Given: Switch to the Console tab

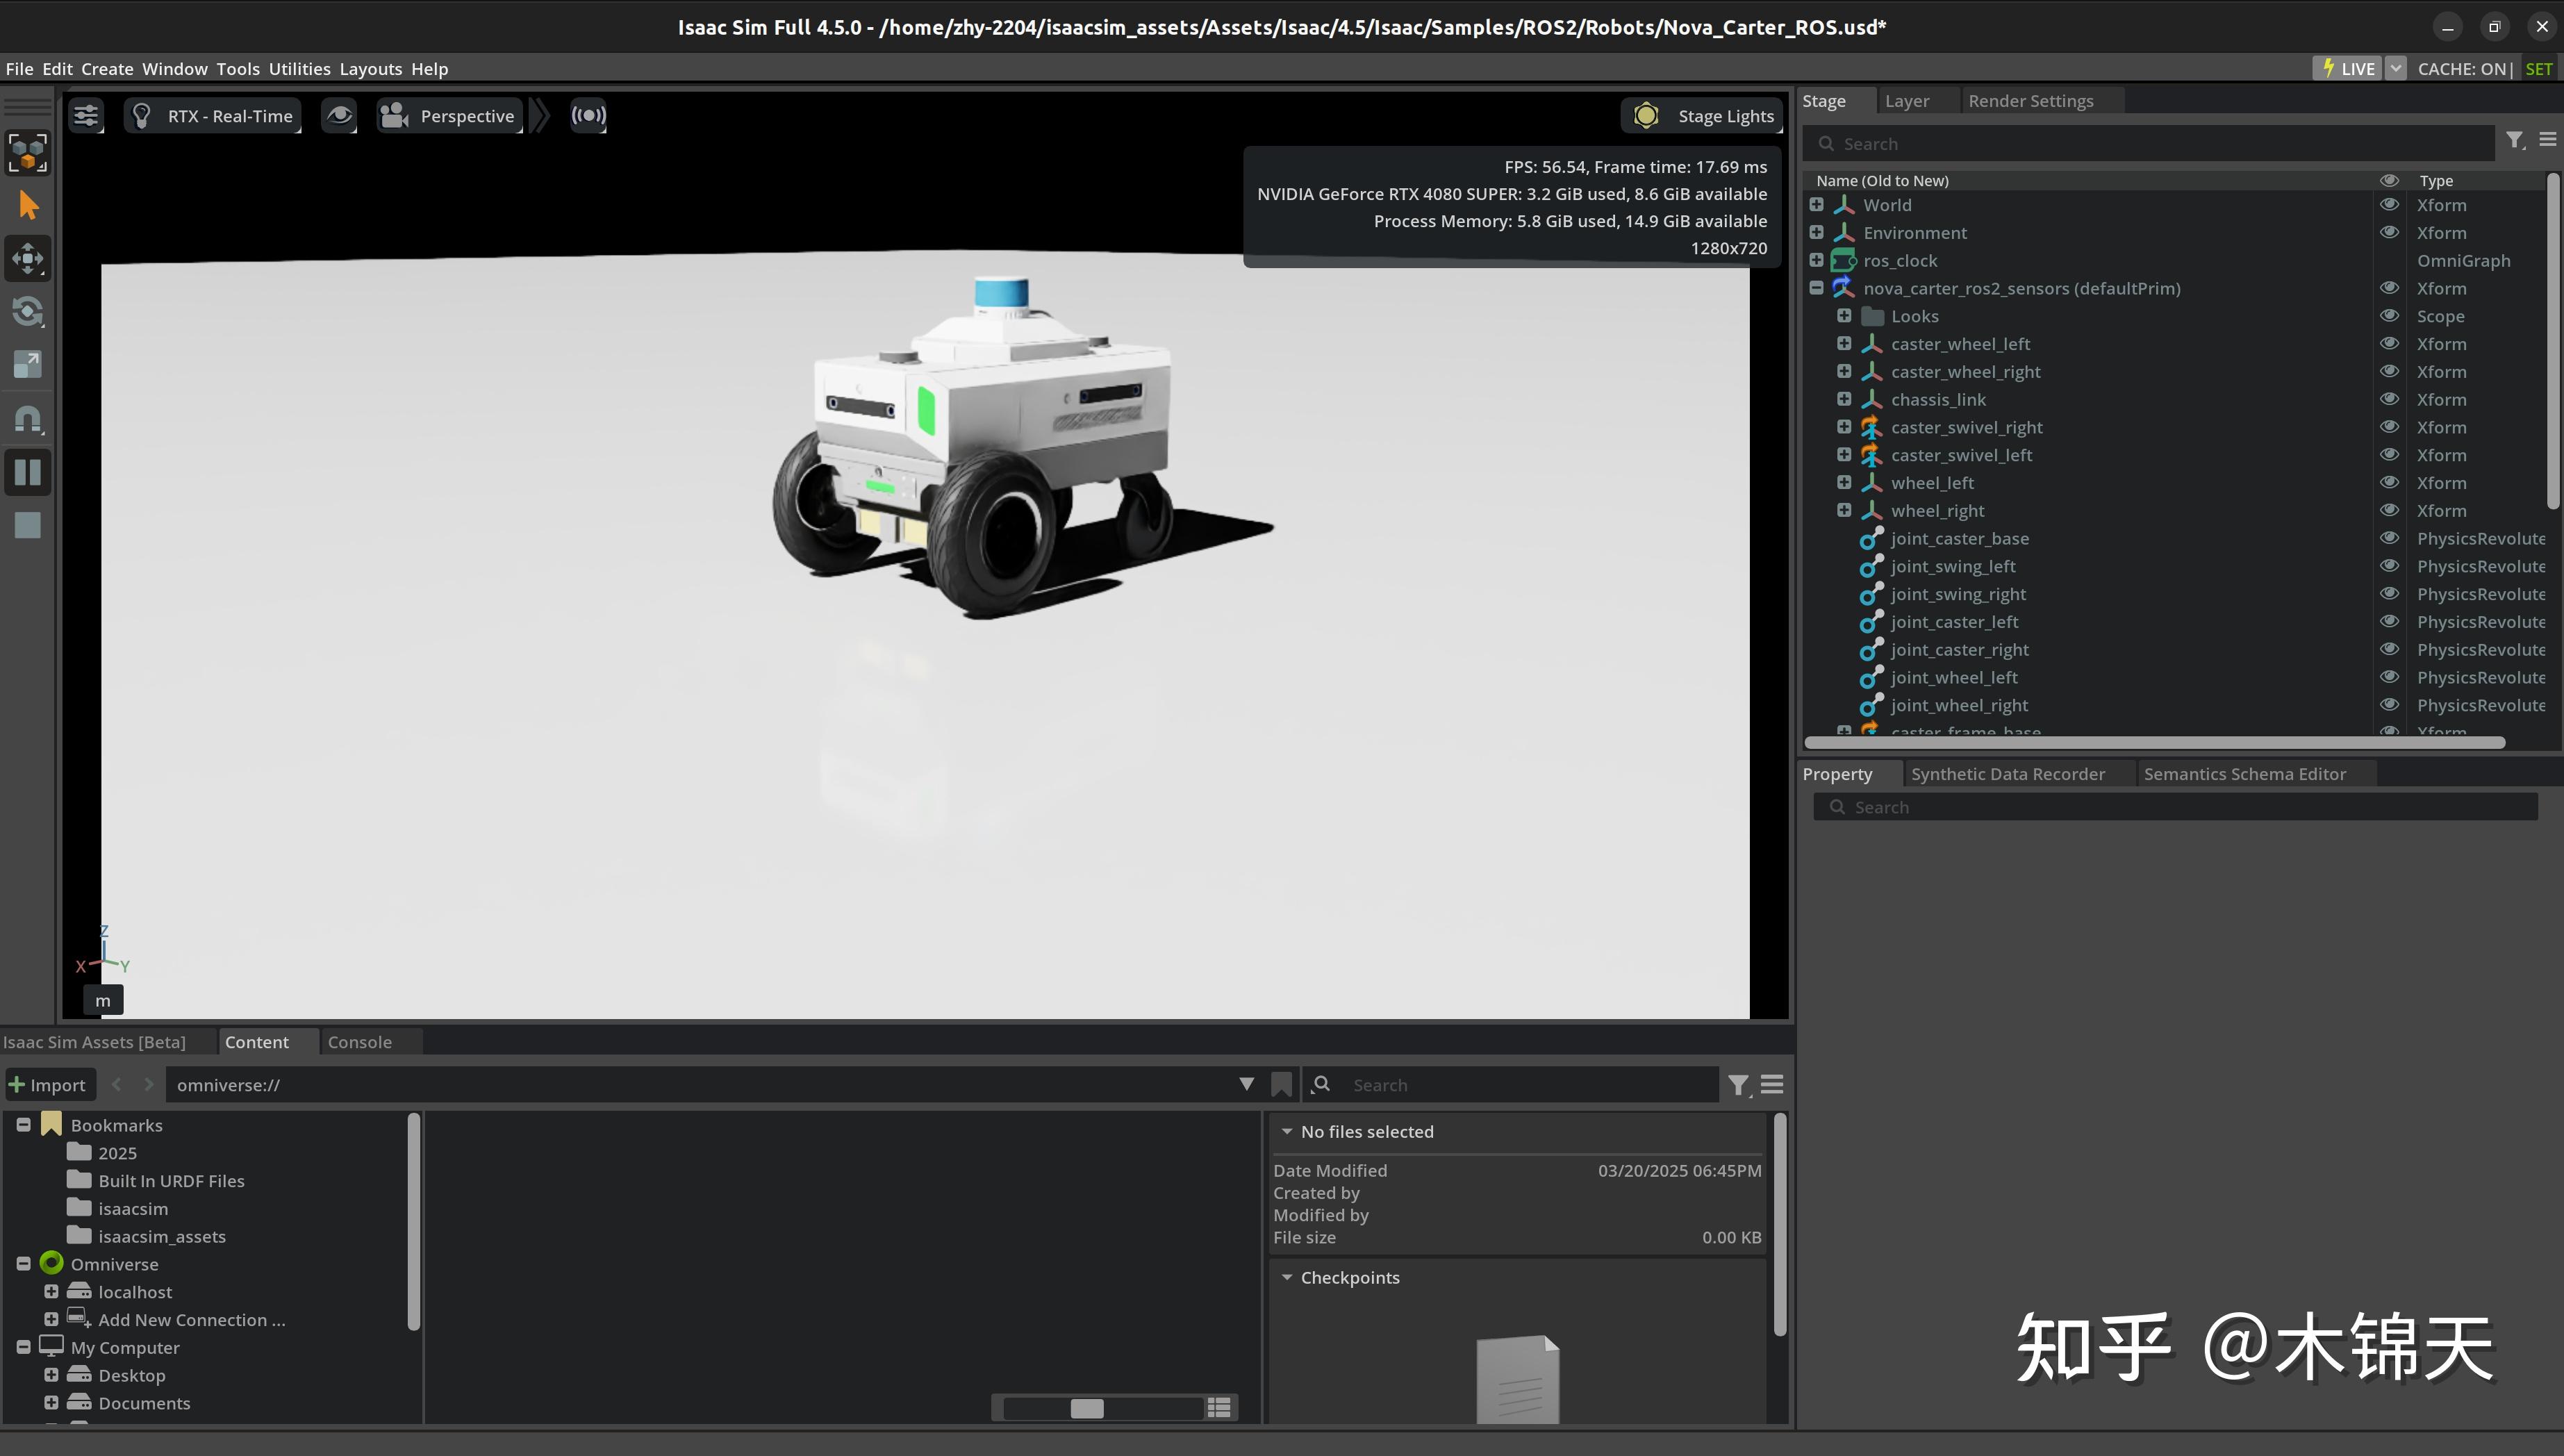Looking at the screenshot, I should tap(360, 1041).
